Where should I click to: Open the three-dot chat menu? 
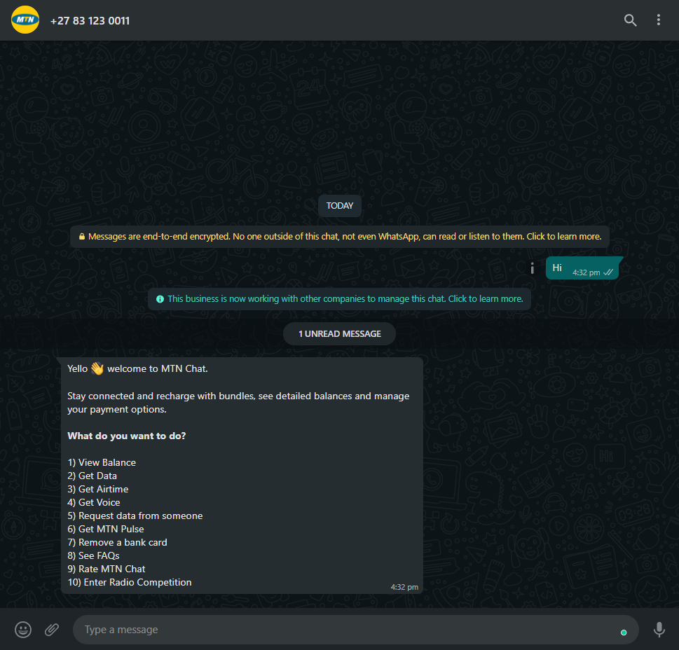click(658, 20)
